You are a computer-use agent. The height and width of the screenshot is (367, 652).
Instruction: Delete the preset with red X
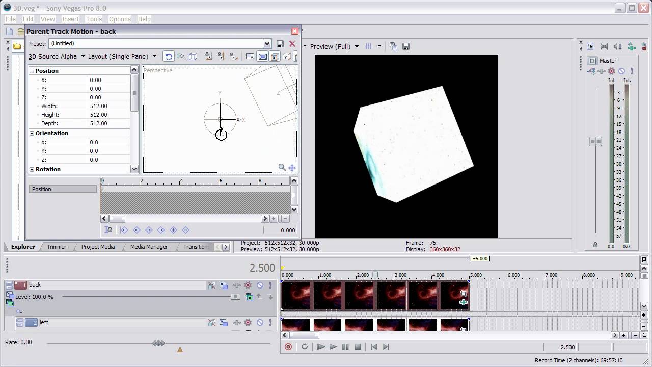(292, 44)
